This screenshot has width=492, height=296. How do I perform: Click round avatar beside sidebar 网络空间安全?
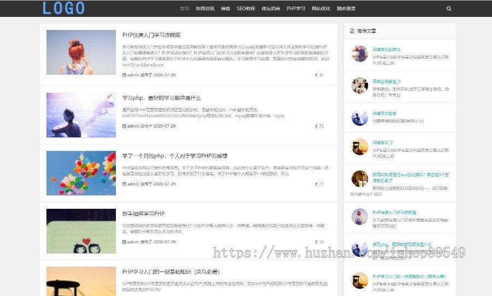pyautogui.click(x=360, y=118)
